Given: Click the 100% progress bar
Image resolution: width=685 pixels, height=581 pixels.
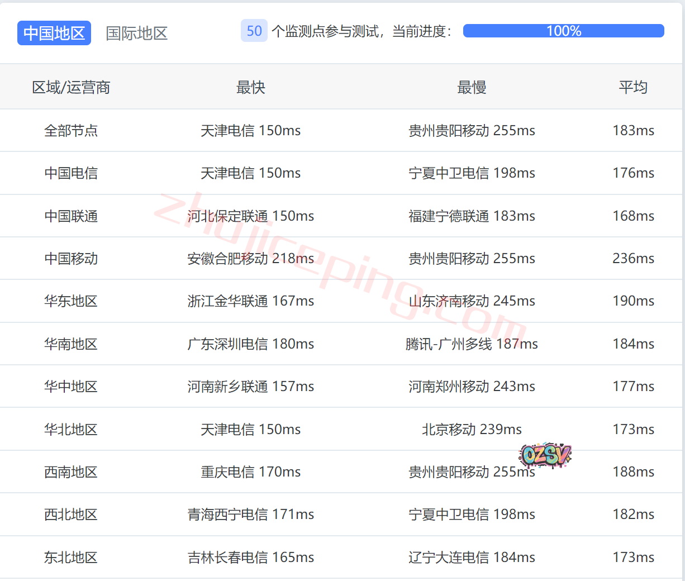Looking at the screenshot, I should click(563, 31).
